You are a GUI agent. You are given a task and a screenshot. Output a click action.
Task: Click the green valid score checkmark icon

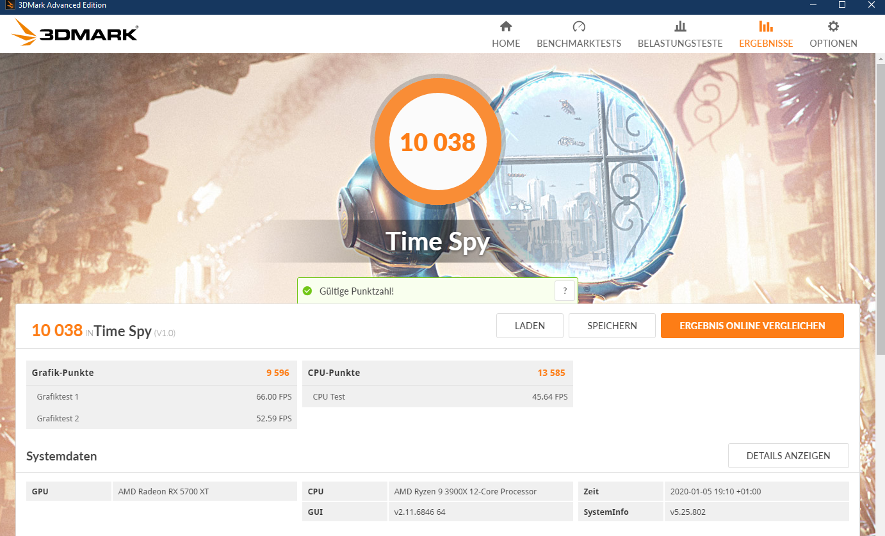pos(307,291)
